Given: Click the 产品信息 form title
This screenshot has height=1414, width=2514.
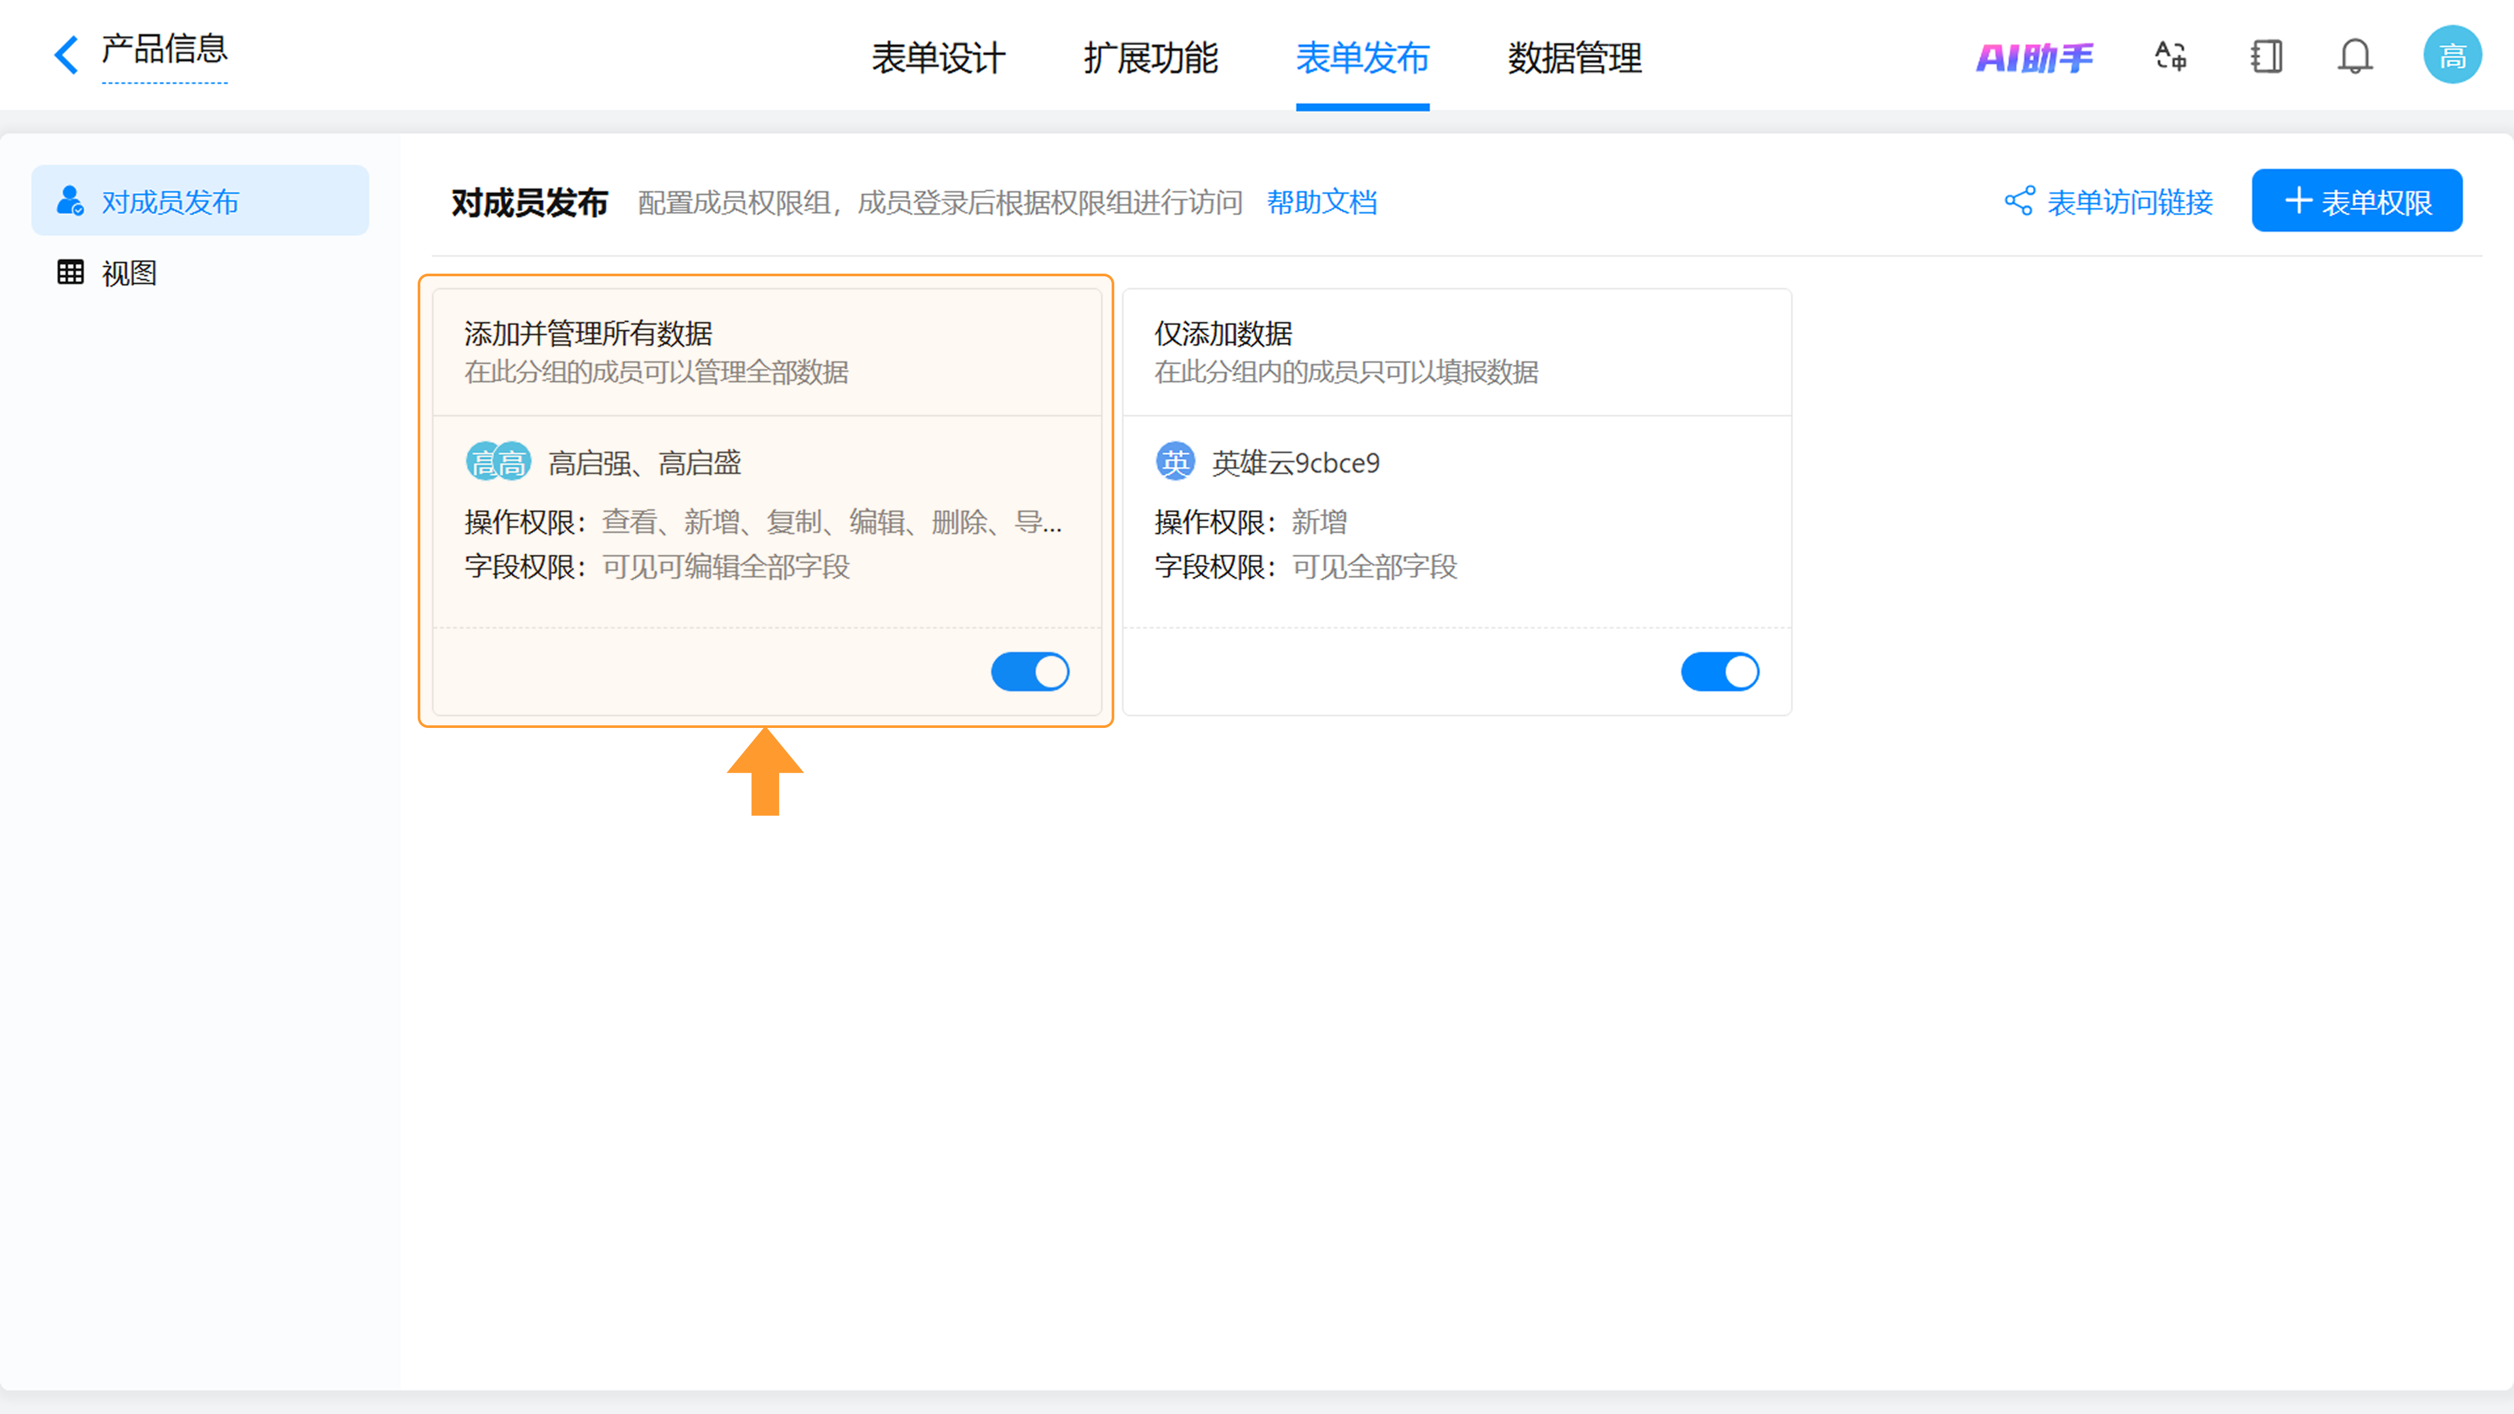Looking at the screenshot, I should click(x=164, y=49).
